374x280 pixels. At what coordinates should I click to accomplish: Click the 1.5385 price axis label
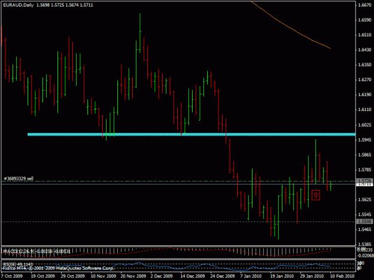point(364,244)
